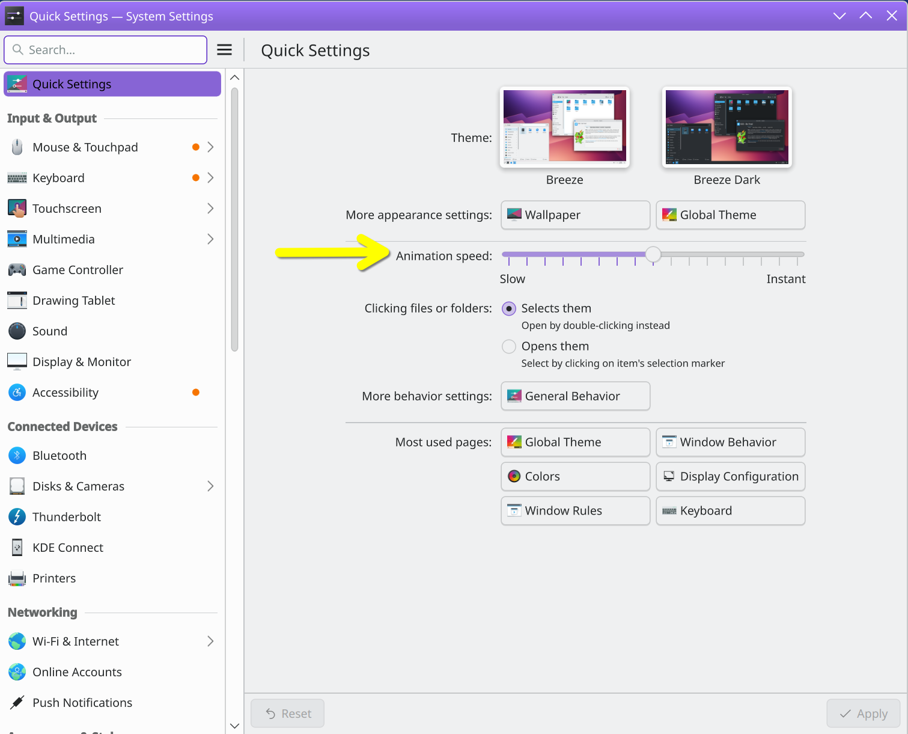Click the Wi-Fi & Internet globe icon

(x=17, y=641)
